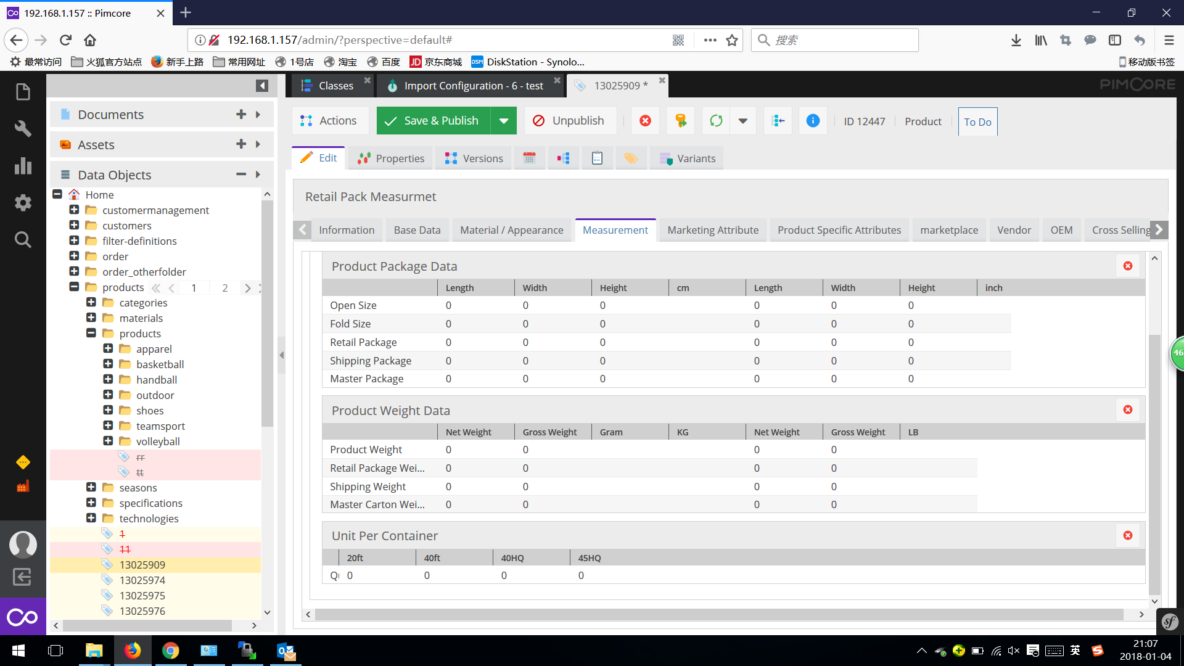Viewport: 1184px width, 666px height.
Task: Open the dependencies icon tab next to calendar
Action: click(563, 158)
